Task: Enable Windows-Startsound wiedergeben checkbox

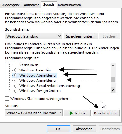Action: point(7,99)
